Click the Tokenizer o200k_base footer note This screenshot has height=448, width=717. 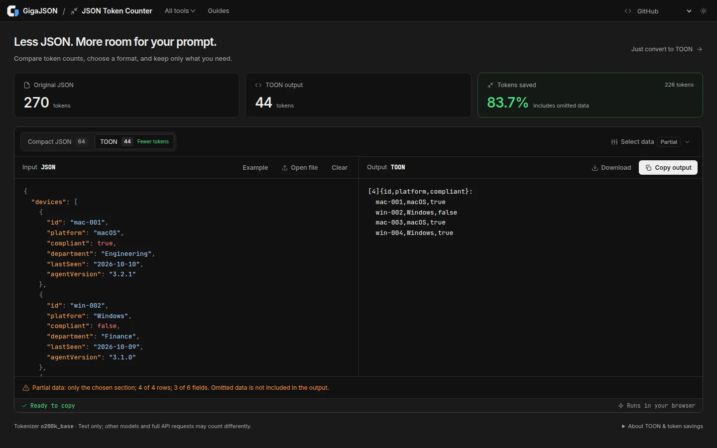coord(132,426)
